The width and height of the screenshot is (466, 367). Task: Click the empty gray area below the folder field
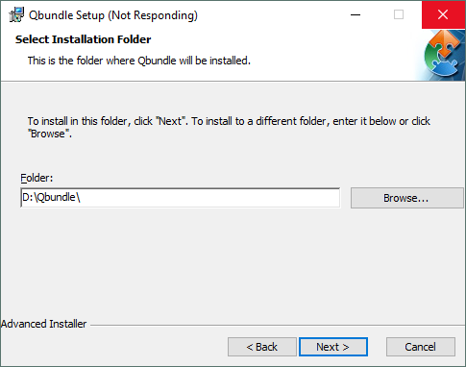[x=233, y=262]
